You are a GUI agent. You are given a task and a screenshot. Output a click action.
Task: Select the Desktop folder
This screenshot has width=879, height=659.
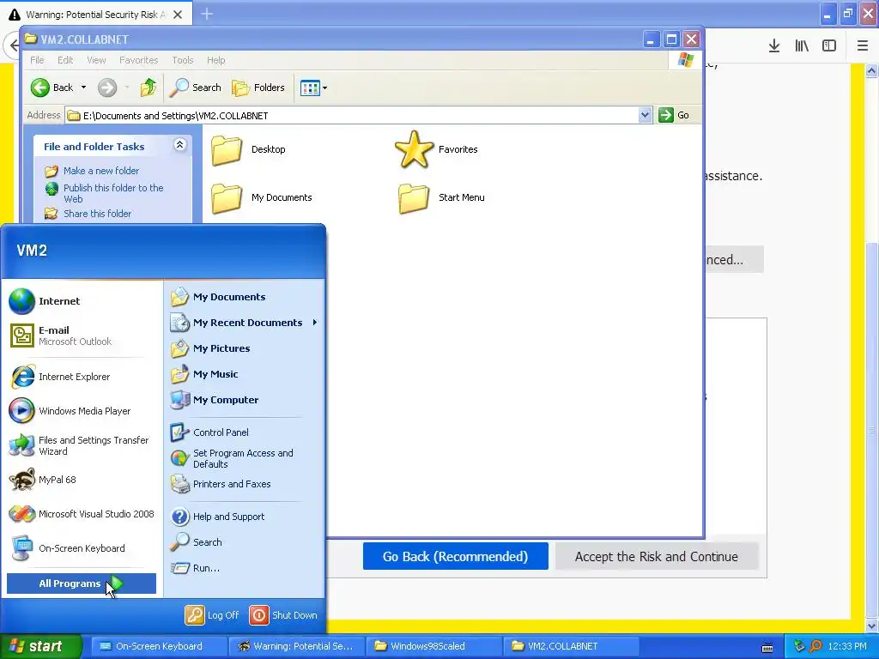tap(248, 149)
